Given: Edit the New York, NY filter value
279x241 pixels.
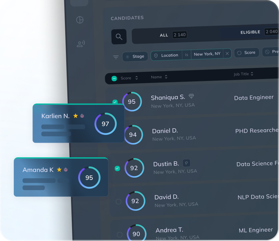Looking at the screenshot, I should point(207,54).
